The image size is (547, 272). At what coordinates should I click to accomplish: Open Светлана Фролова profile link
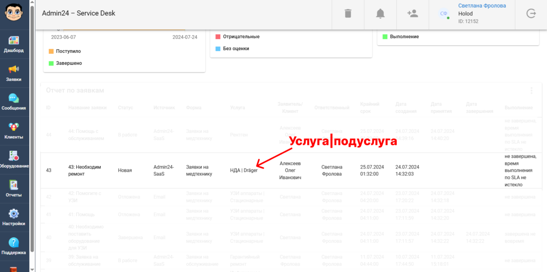pos(482,6)
